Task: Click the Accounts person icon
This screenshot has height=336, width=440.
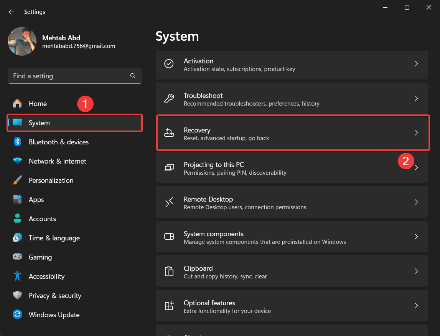Action: (x=17, y=218)
